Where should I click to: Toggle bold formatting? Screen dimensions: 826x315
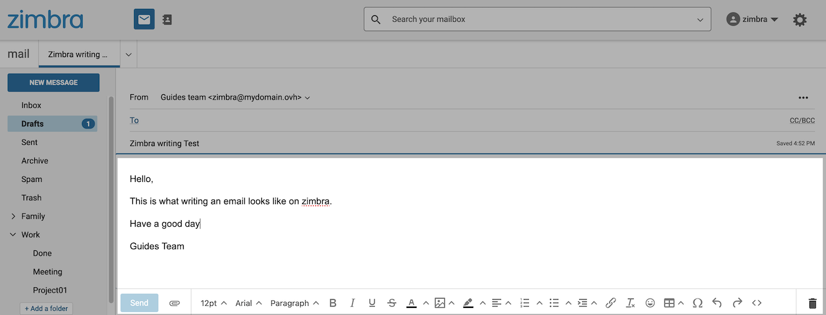(x=333, y=303)
